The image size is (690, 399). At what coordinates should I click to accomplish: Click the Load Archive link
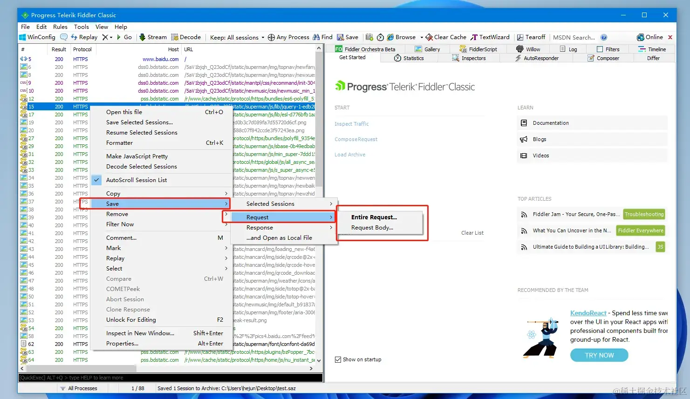[x=350, y=155]
